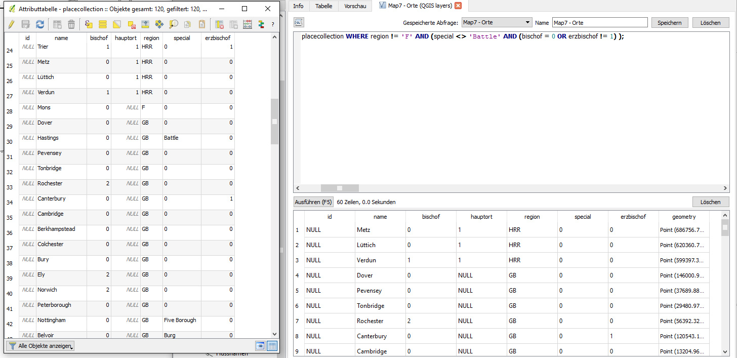Run the query with Ausführen (F5)
The height and width of the screenshot is (358, 737).
coord(313,202)
